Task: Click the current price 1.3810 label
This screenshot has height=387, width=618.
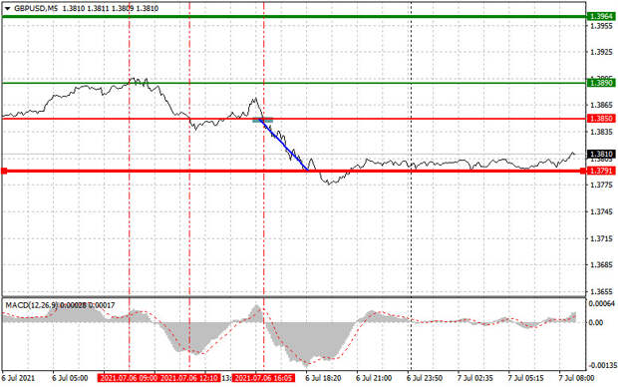Action: pyautogui.click(x=601, y=154)
